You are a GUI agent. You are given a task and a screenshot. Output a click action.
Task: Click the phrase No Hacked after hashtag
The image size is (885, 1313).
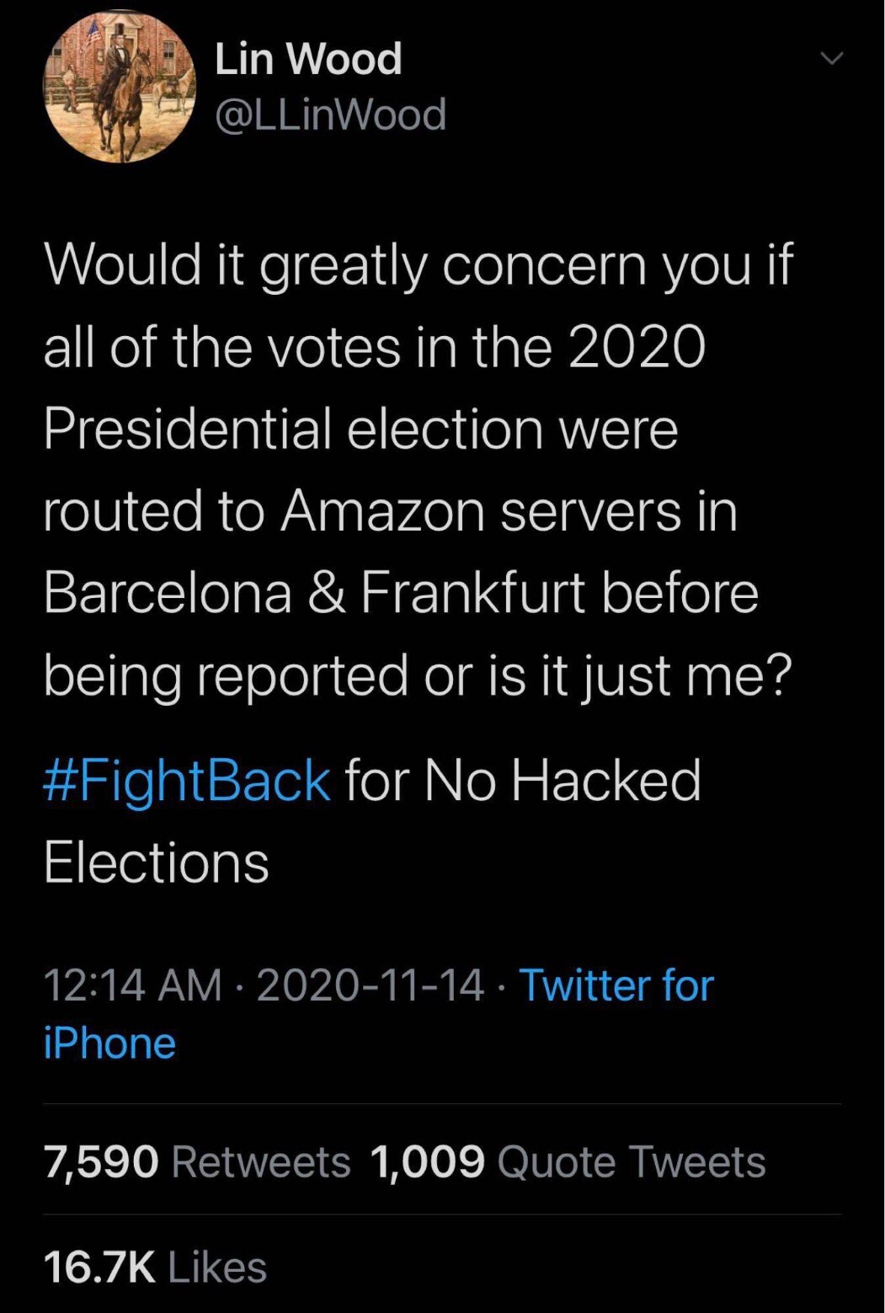(x=562, y=780)
